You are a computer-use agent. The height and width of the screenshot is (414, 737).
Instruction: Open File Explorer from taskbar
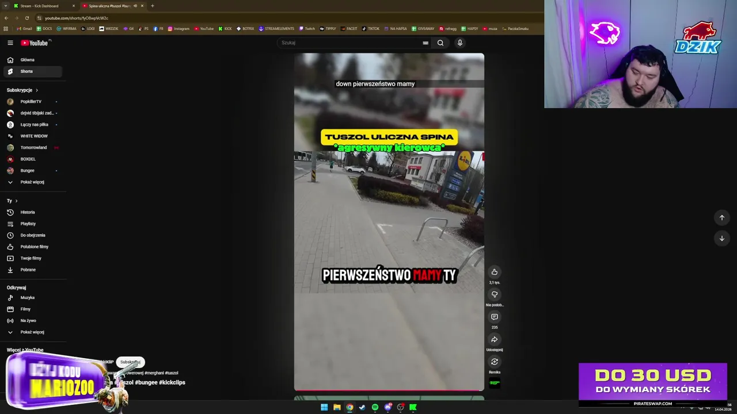[337, 407]
